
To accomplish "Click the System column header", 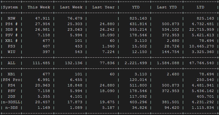I will click(x=10, y=7).
